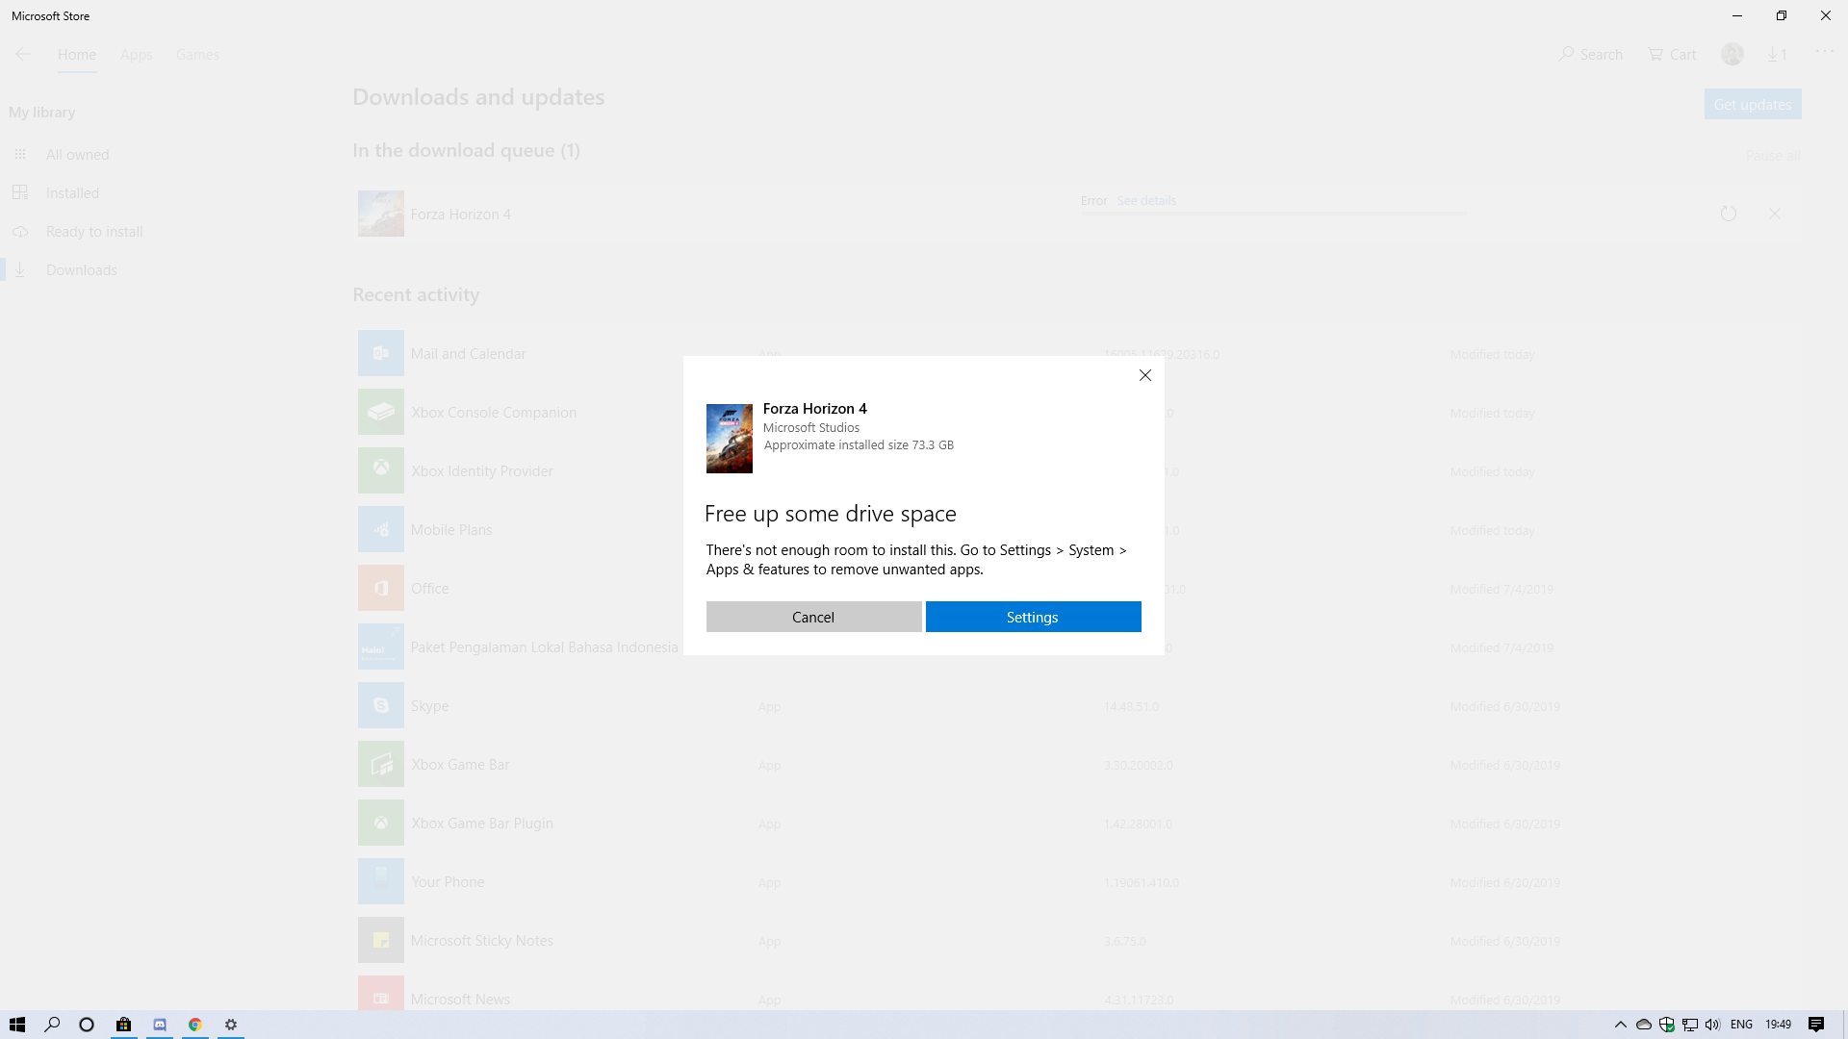Click the Get updates button

[x=1753, y=104]
